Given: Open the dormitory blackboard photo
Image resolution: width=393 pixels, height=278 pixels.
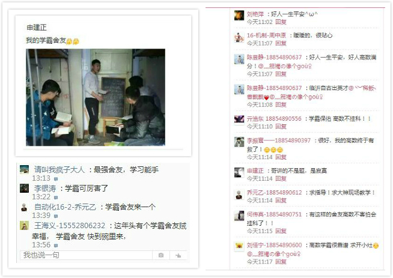Looking at the screenshot, I should point(96,97).
